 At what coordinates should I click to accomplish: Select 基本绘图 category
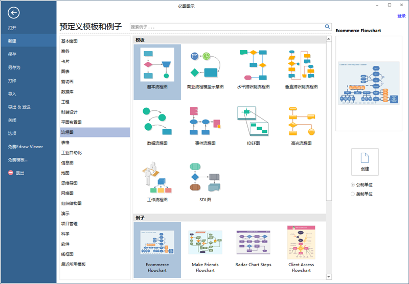point(70,41)
